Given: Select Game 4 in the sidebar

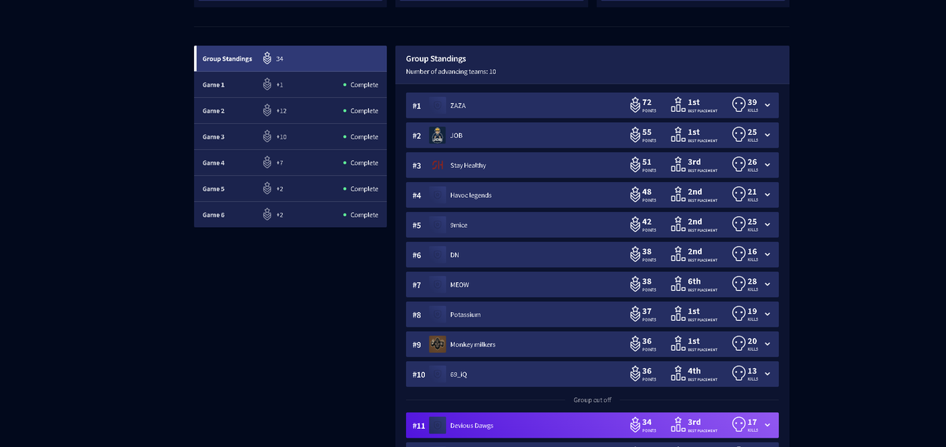Looking at the screenshot, I should tap(290, 162).
